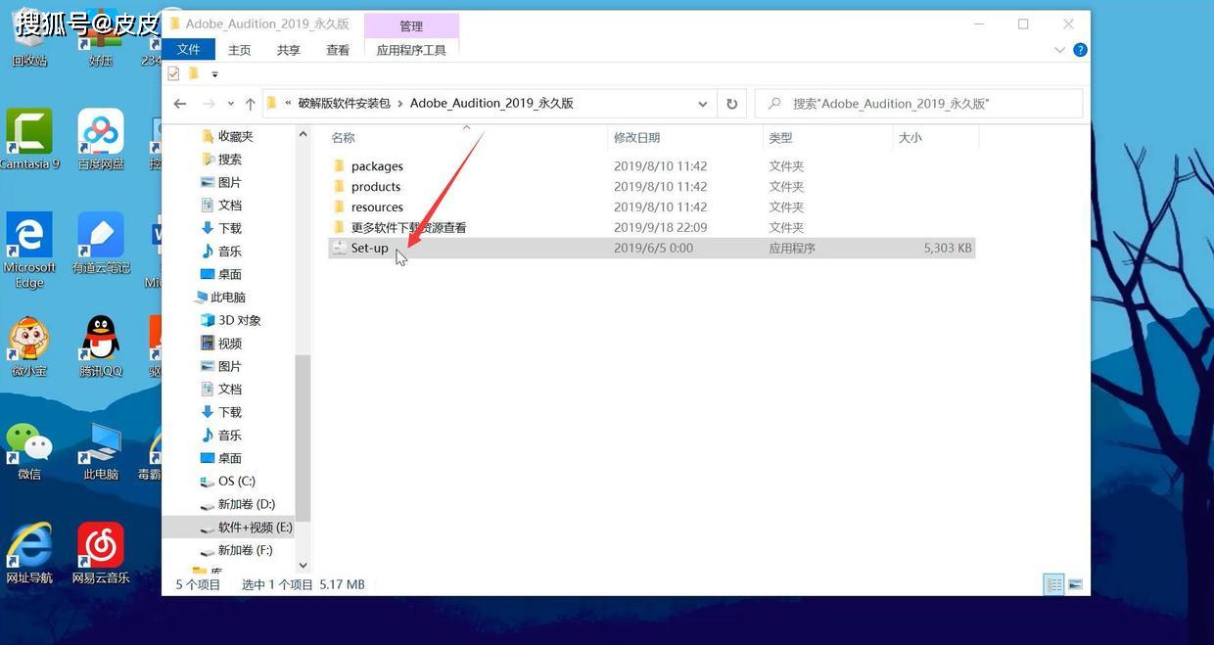Open the help question mark icon
1214x645 pixels.
[1080, 50]
